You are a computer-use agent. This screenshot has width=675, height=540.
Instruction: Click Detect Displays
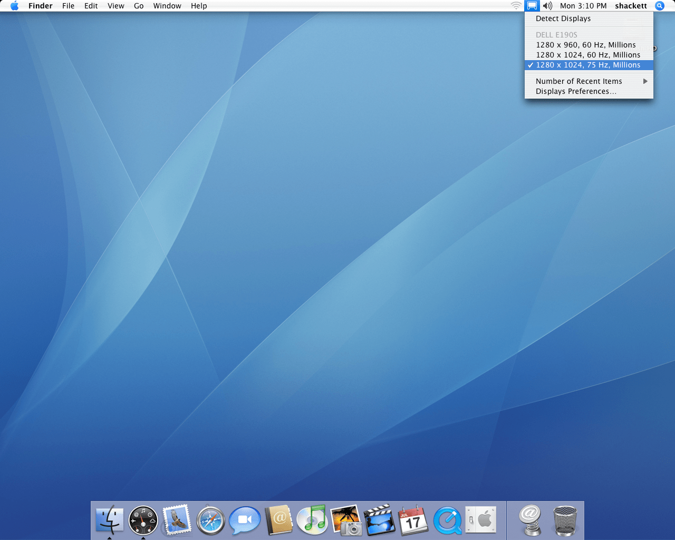click(x=563, y=18)
